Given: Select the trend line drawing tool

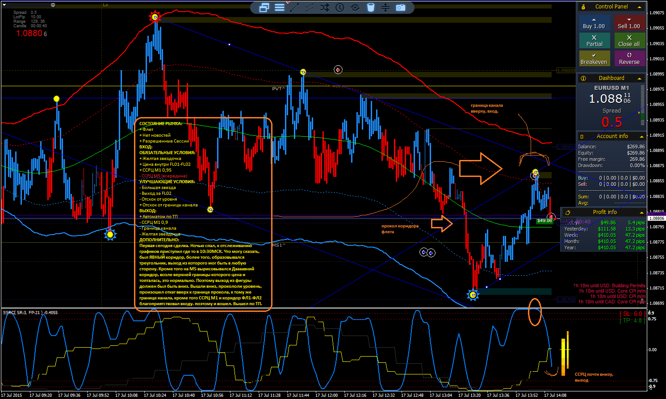Looking at the screenshot, I should point(294,7).
